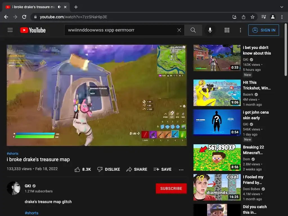
Task: Like the video with thumbs up
Action: pyautogui.click(x=83, y=169)
